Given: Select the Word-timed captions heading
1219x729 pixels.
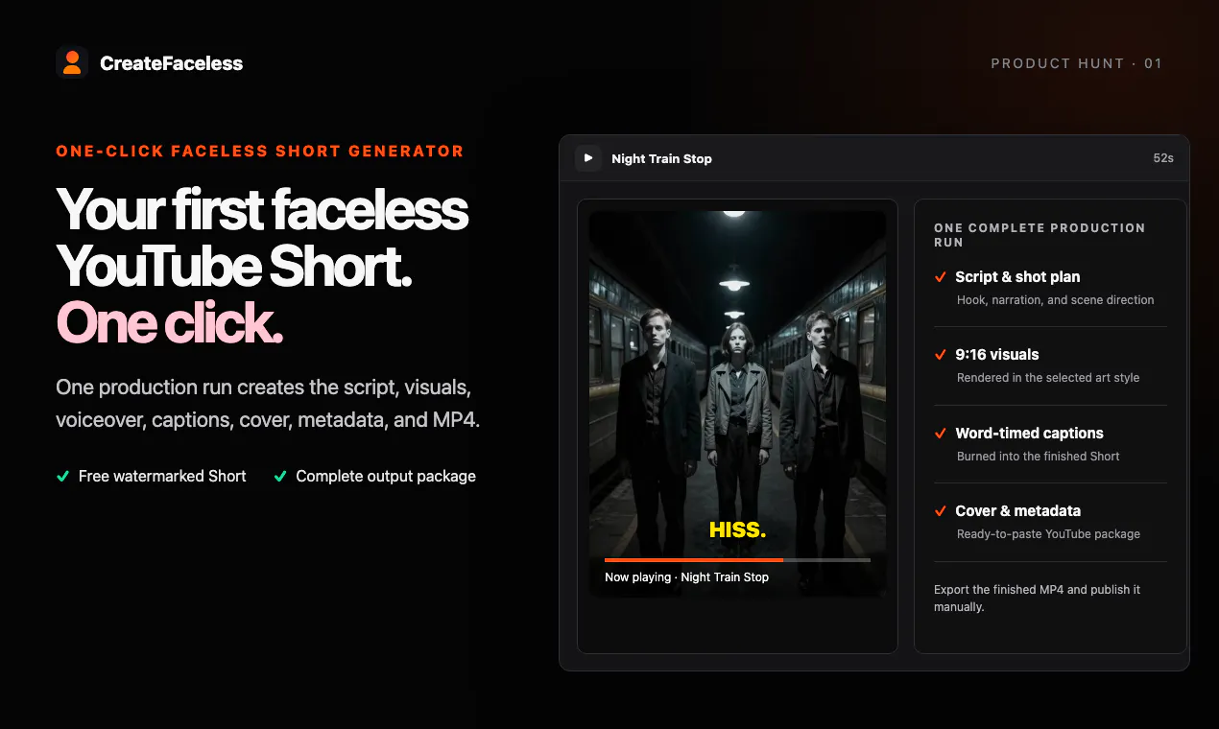Looking at the screenshot, I should (1029, 434).
